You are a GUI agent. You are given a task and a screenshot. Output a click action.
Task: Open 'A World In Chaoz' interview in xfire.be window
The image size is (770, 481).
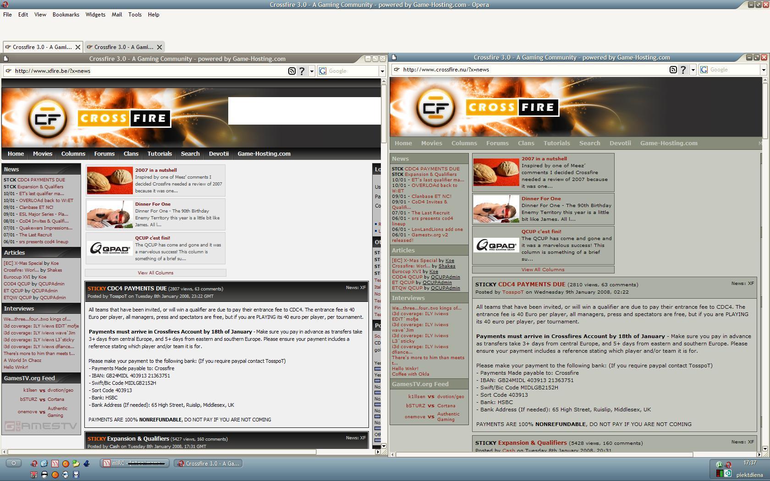pyautogui.click(x=22, y=361)
